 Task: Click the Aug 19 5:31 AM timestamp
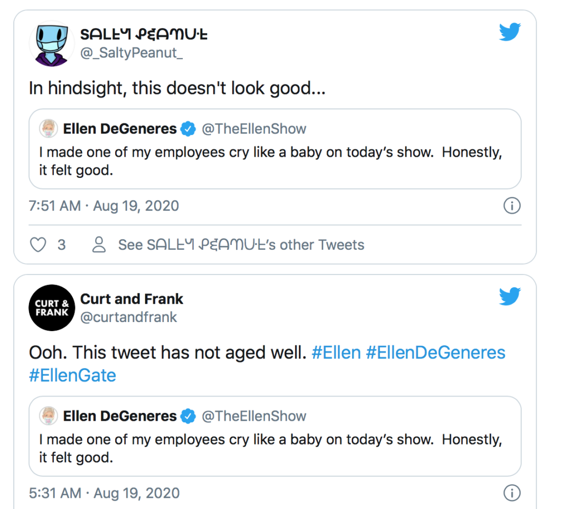tap(104, 493)
